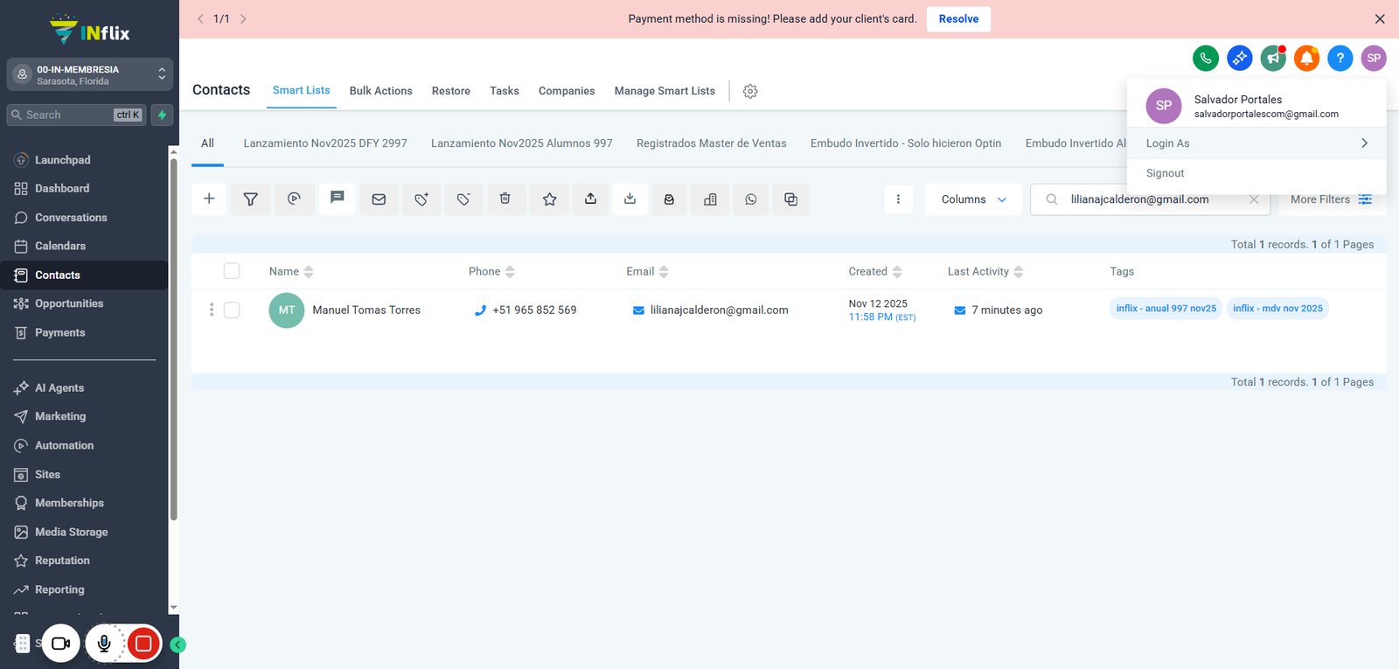Open the More Filters panel
Screen dimensions: 1399x669
click(x=1331, y=199)
